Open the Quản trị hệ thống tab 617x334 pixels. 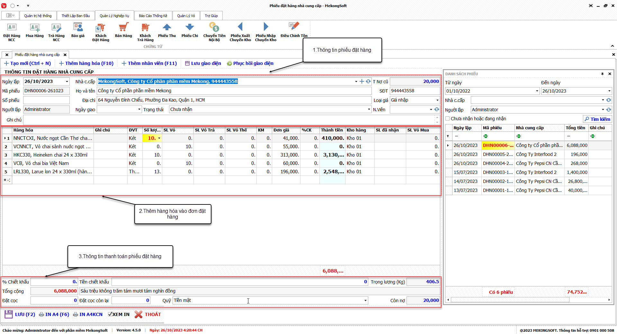pyautogui.click(x=38, y=16)
